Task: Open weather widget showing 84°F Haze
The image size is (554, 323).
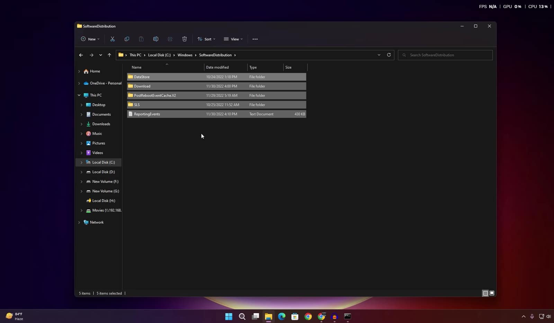Action: coord(15,316)
